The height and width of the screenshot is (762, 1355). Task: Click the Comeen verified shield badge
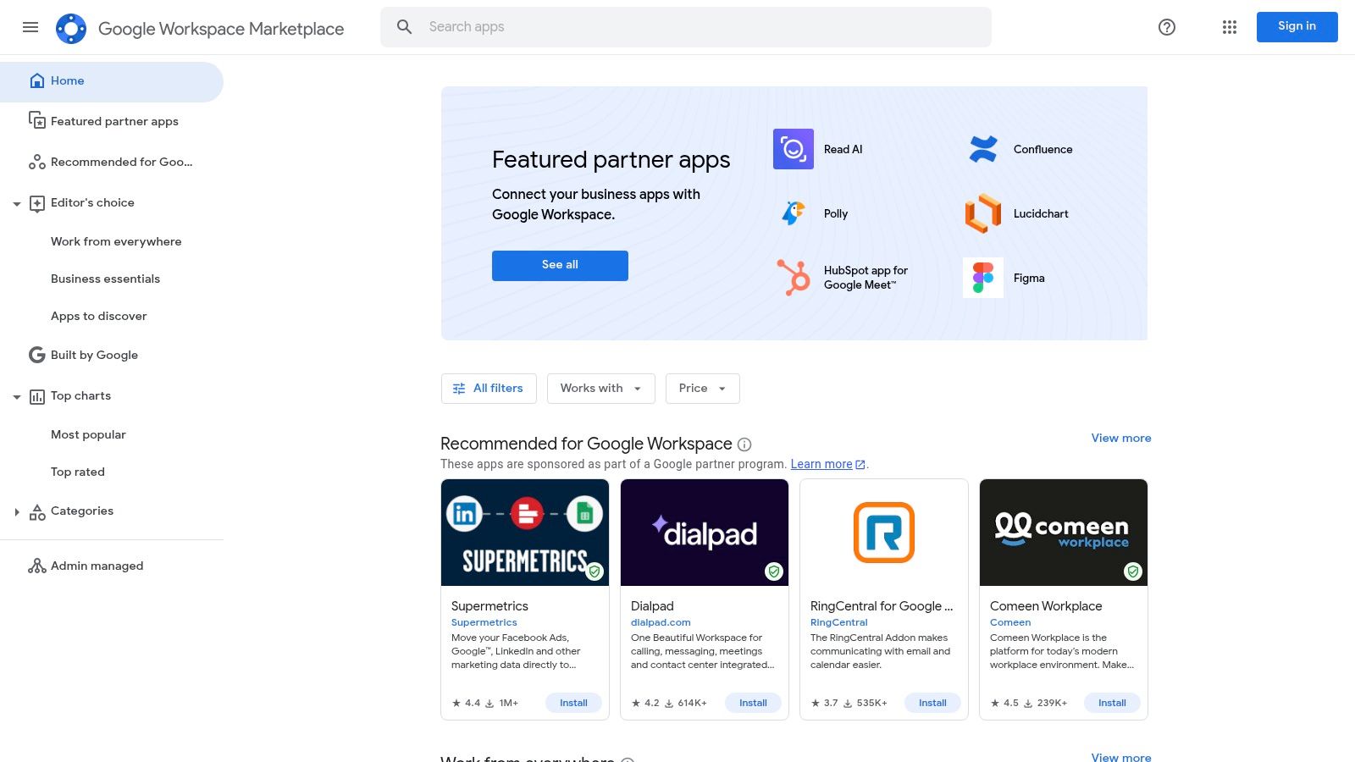coord(1133,571)
